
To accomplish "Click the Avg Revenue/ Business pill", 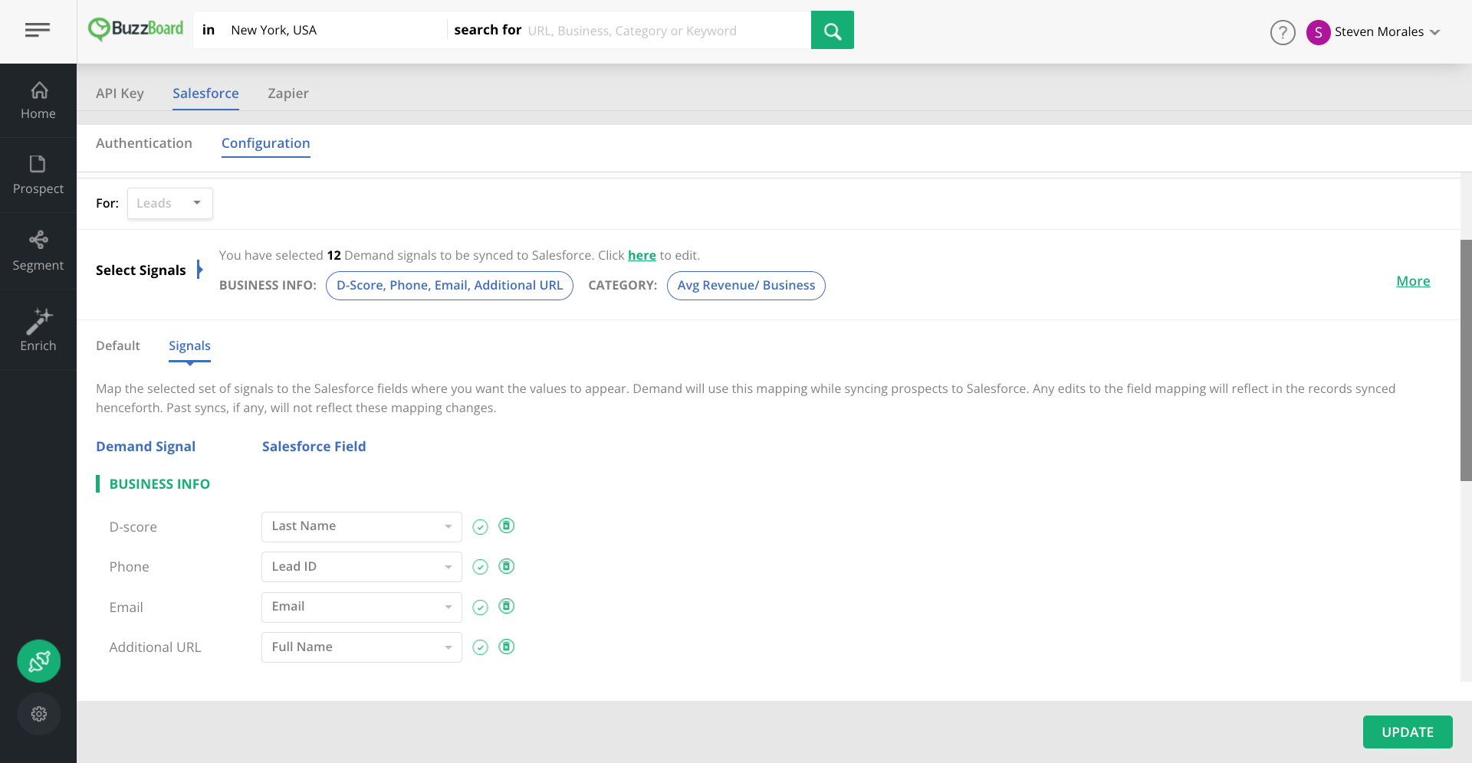I will click(x=746, y=285).
